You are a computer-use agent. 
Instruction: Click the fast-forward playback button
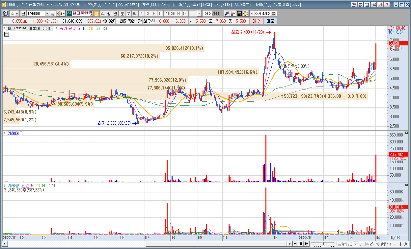306,244
